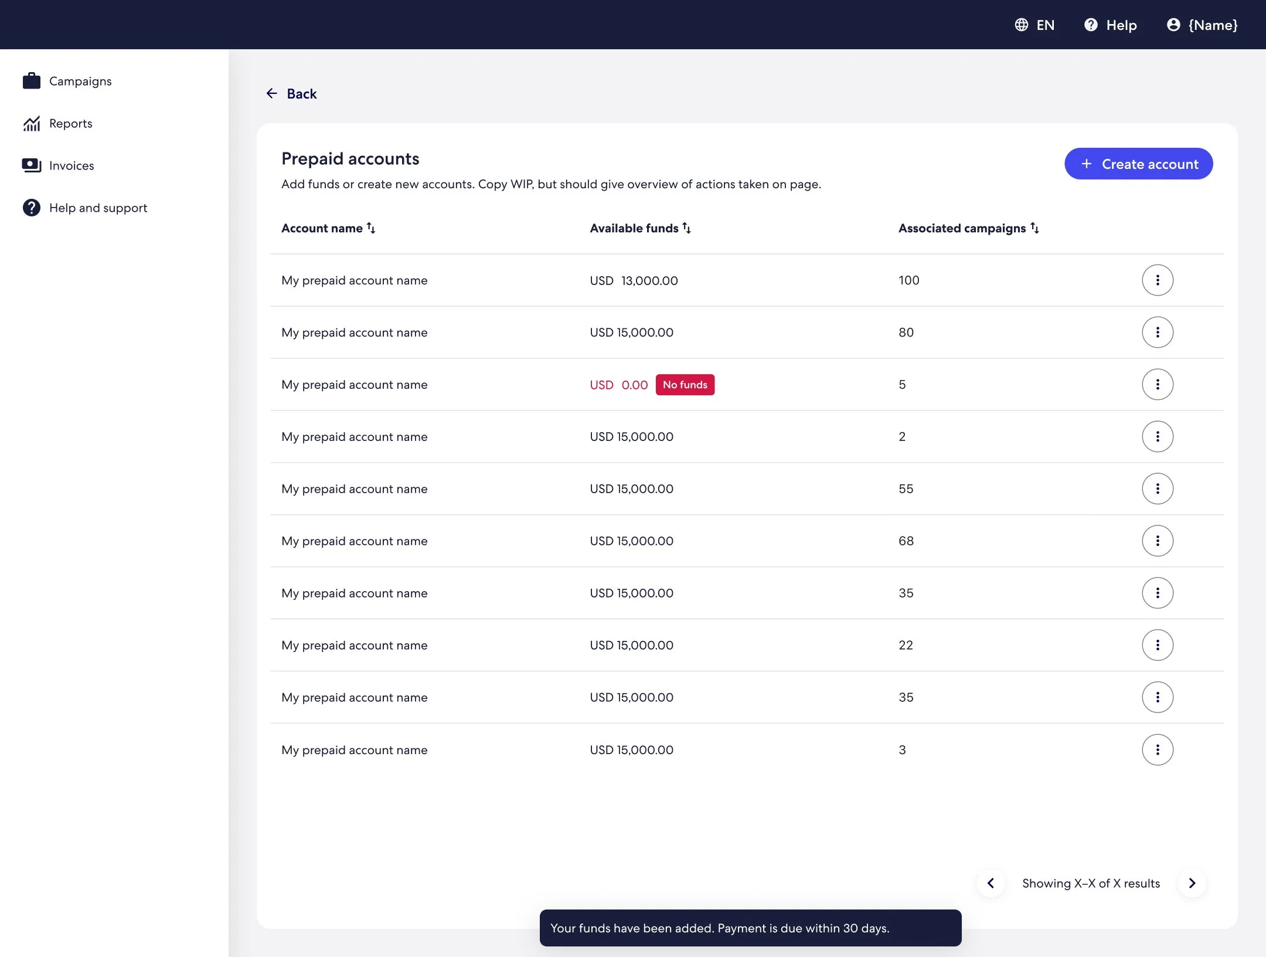1266x957 pixels.
Task: Sort by Available funds arrows icon
Action: pyautogui.click(x=686, y=228)
